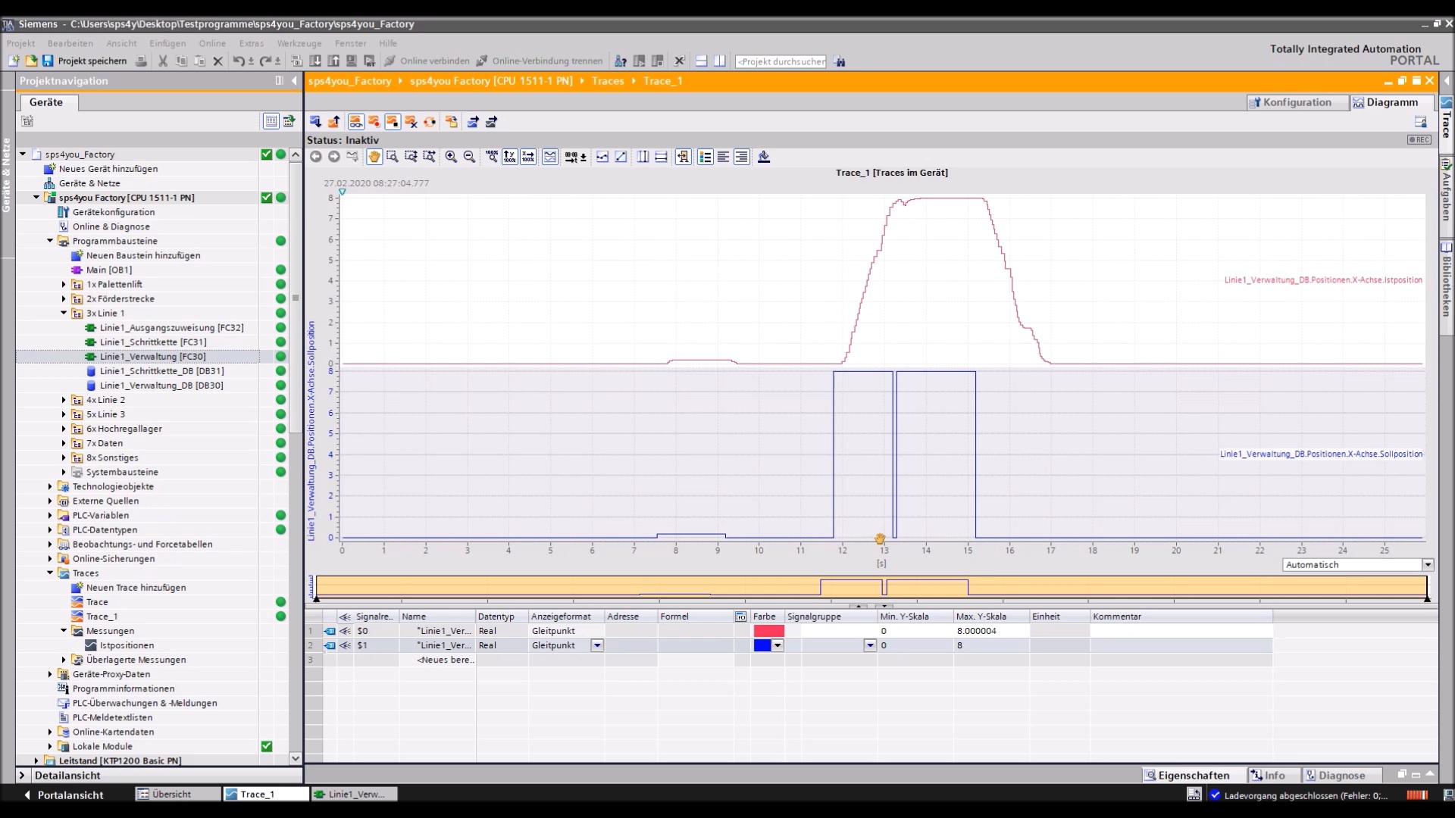
Task: Click the redo zoom forward arrow icon
Action: tap(333, 157)
